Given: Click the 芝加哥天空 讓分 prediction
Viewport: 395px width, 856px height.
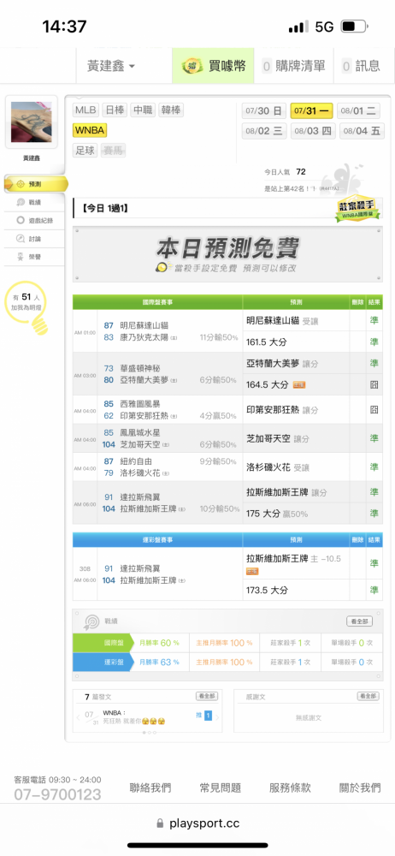Looking at the screenshot, I should (x=278, y=438).
